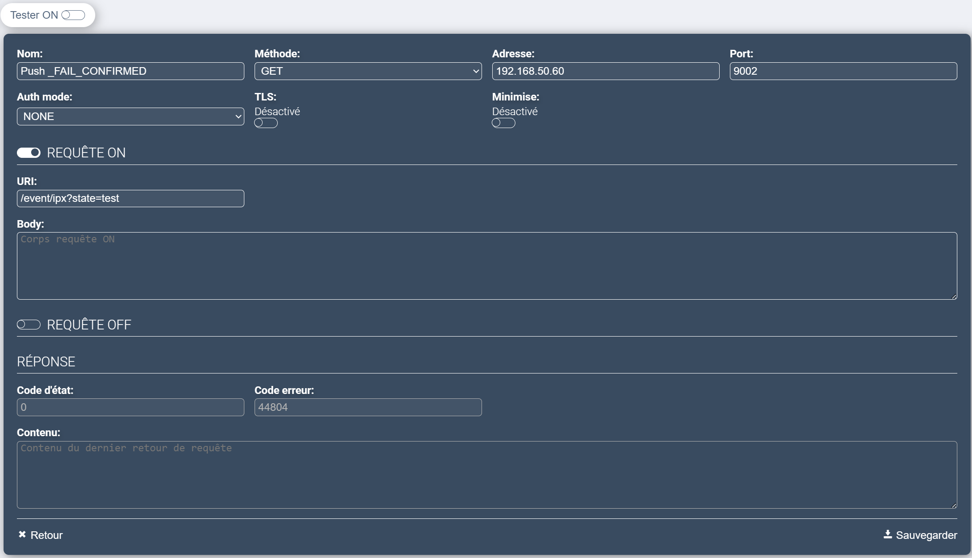Click inside the Body request textarea
Image resolution: width=972 pixels, height=558 pixels.
(x=486, y=266)
